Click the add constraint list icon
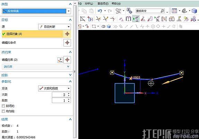 tap(60, 60)
